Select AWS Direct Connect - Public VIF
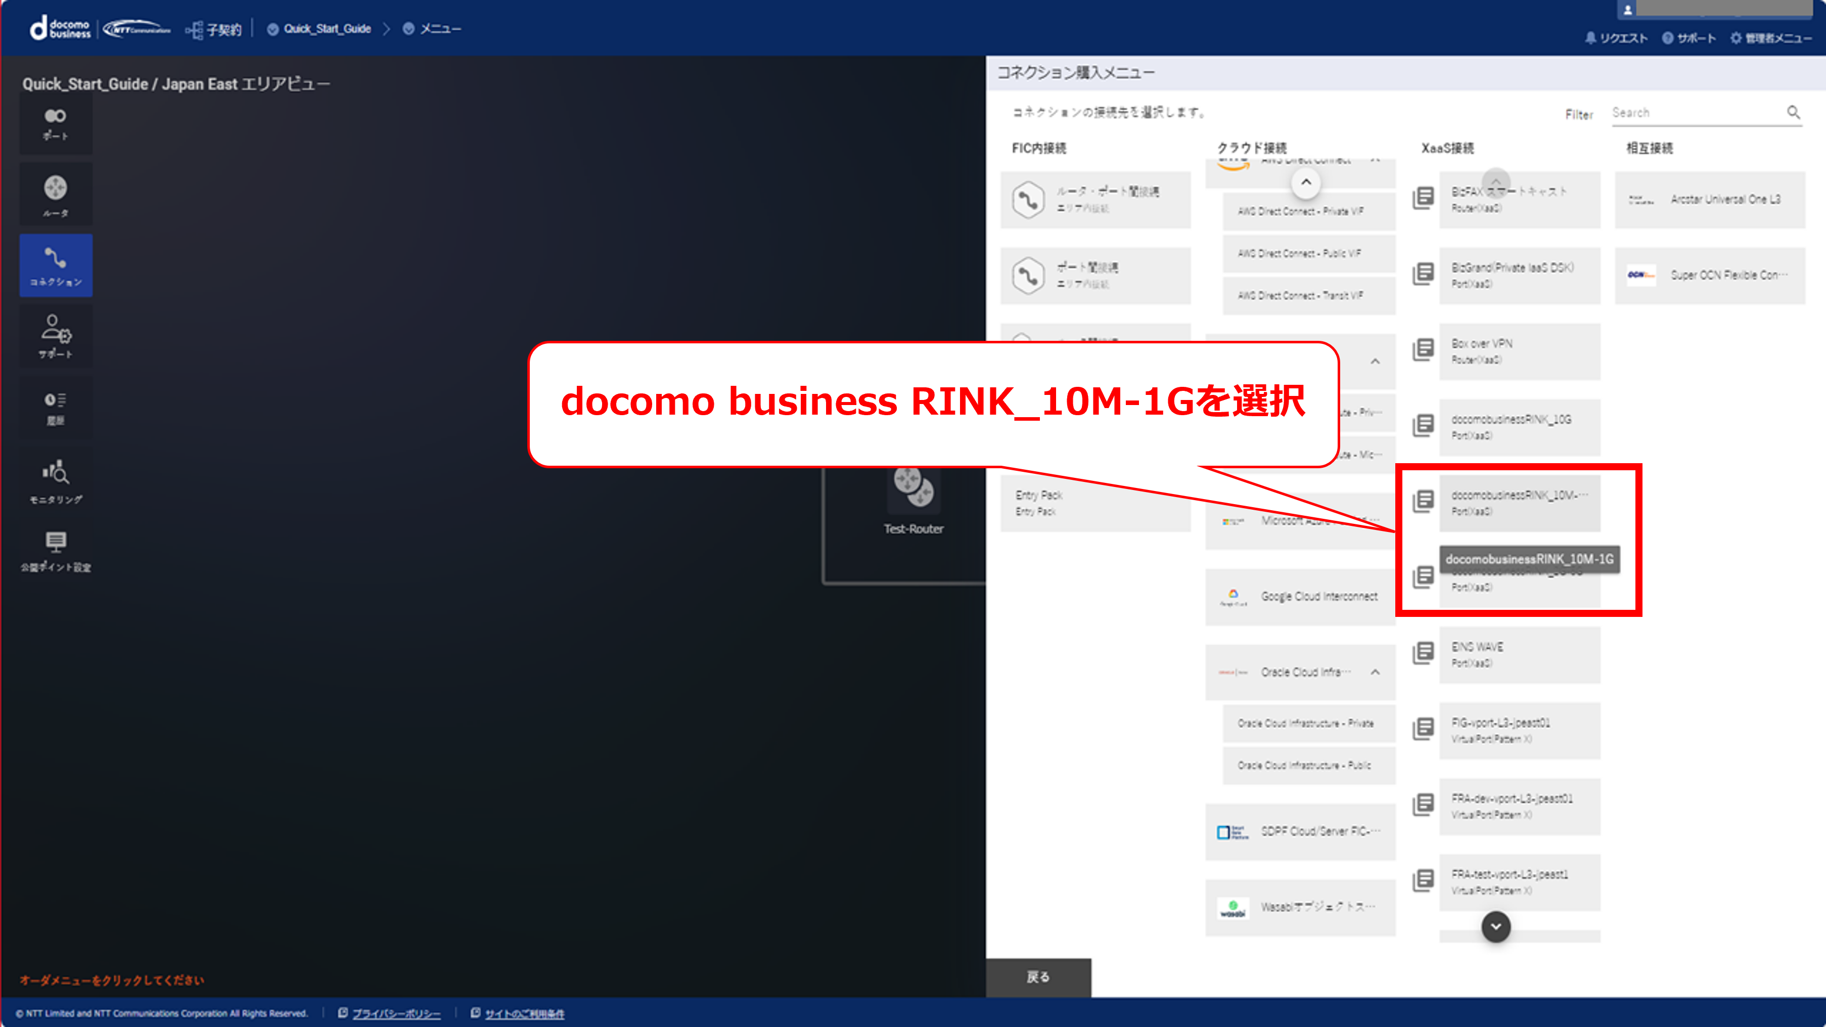1826x1027 pixels. coord(1308,253)
